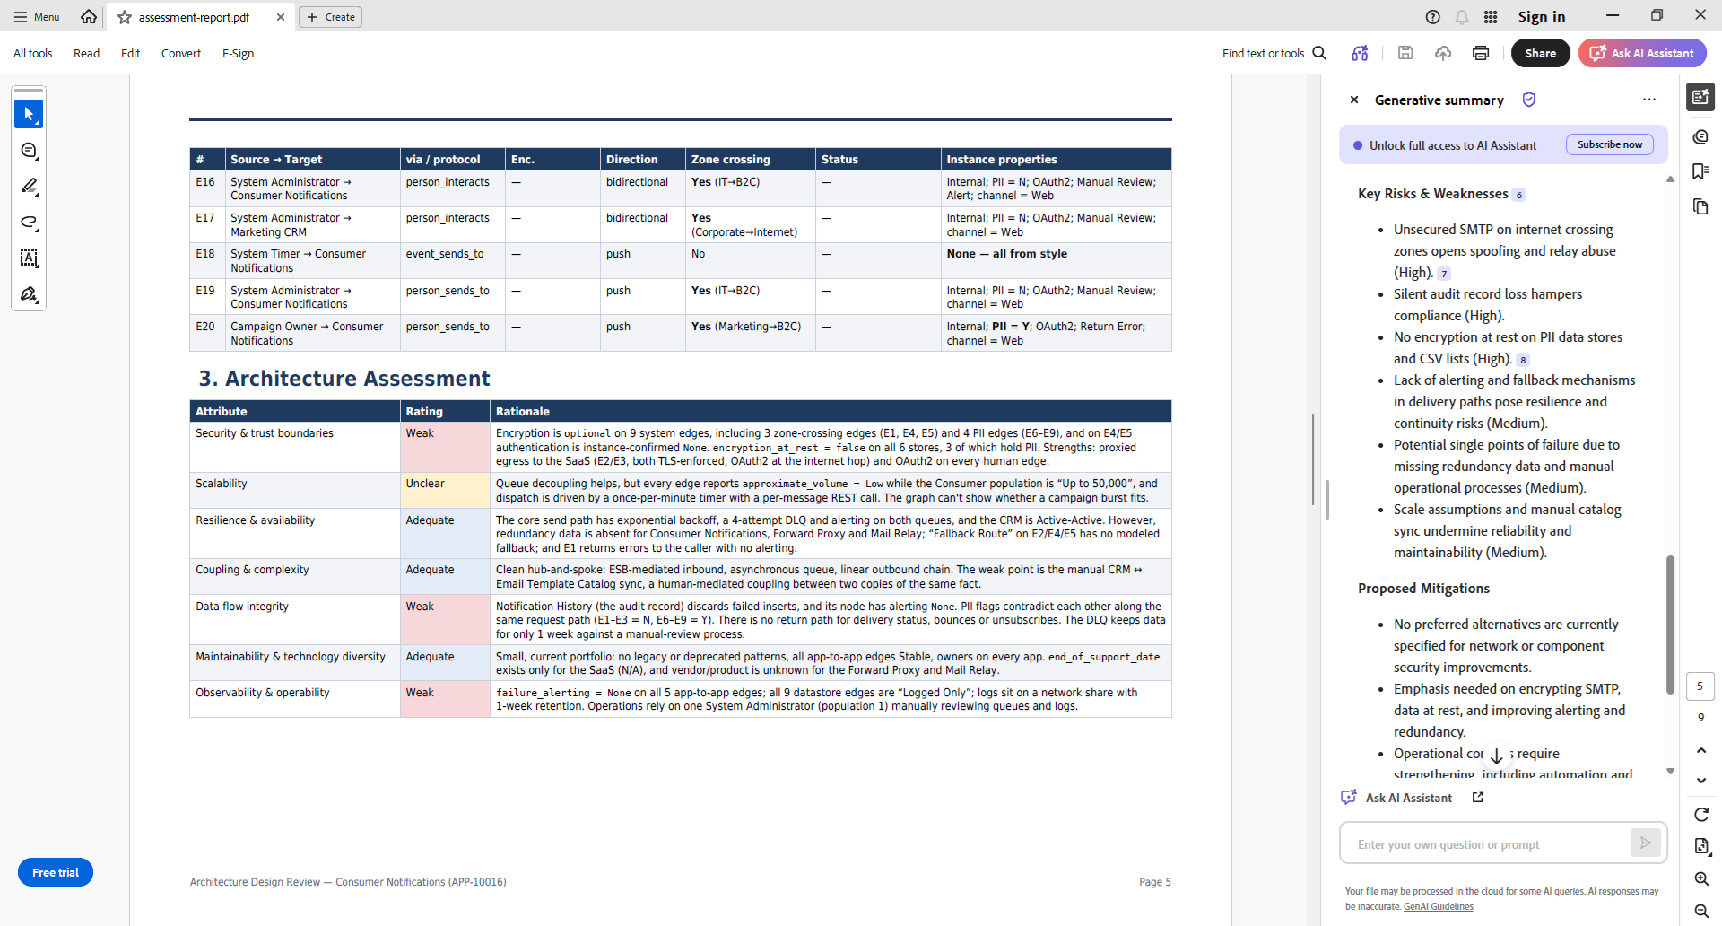Screen dimensions: 1722x926
Task: Click citation marker 6 beside Key Risks
Action: coord(1518,195)
